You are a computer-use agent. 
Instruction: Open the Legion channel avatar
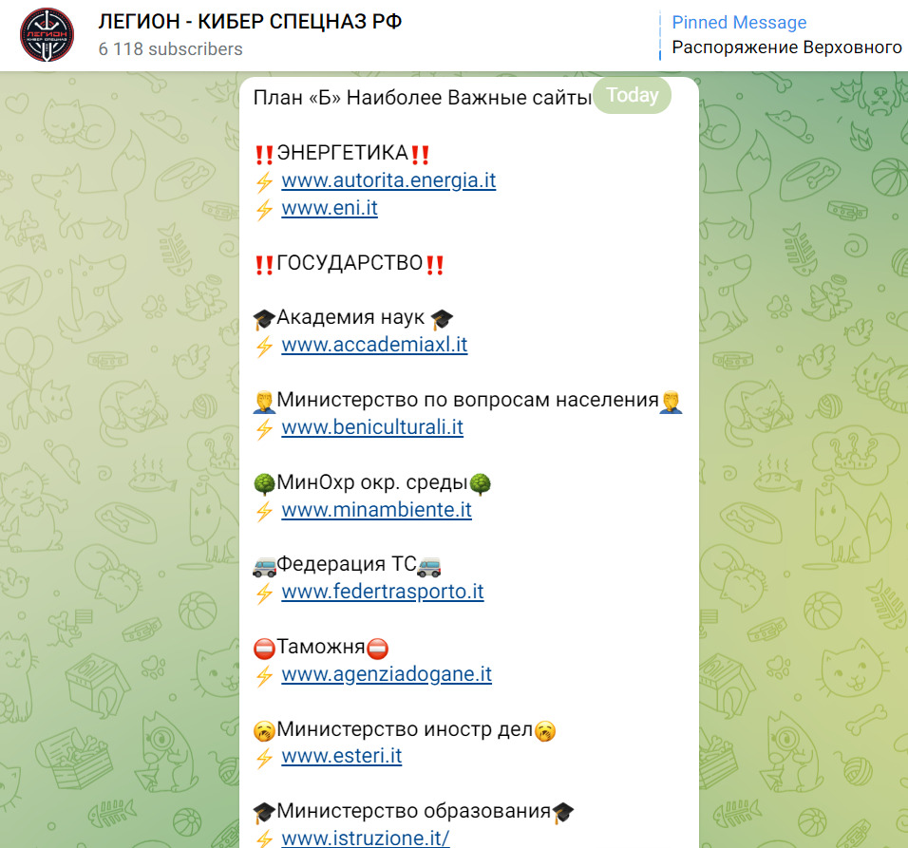coord(47,35)
